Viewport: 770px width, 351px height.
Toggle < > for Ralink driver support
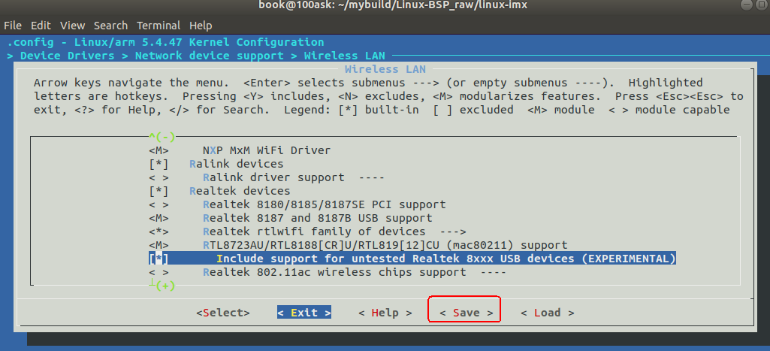point(159,177)
